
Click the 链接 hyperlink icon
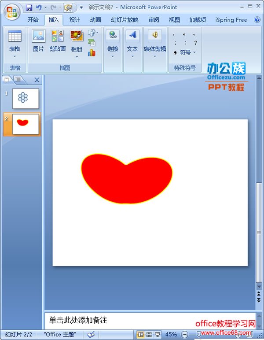pos(113,35)
